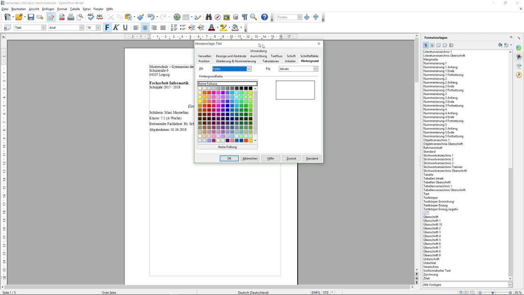Toggle Italic K formatting button
524x295 pixels.
(116, 27)
